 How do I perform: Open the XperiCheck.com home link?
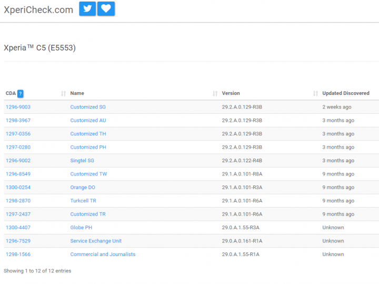tap(38, 9)
